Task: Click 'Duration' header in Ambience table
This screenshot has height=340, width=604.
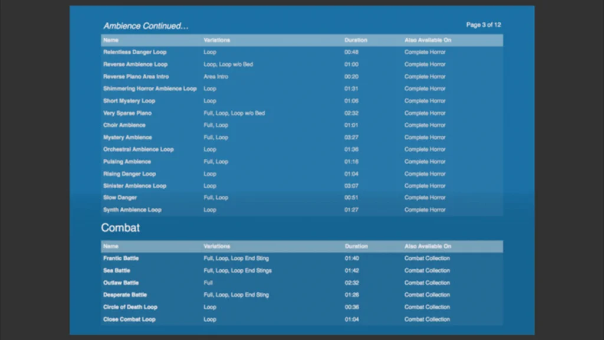Action: coord(356,40)
